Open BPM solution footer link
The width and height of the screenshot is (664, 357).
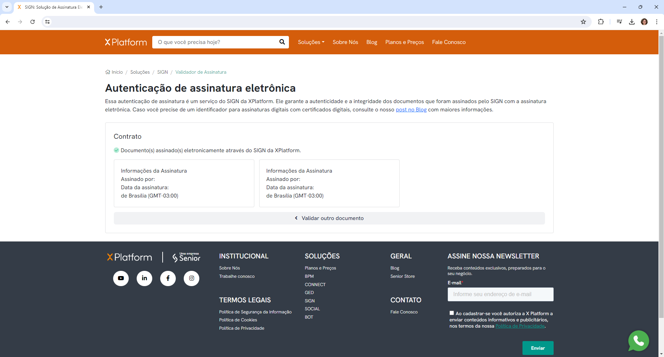(309, 276)
